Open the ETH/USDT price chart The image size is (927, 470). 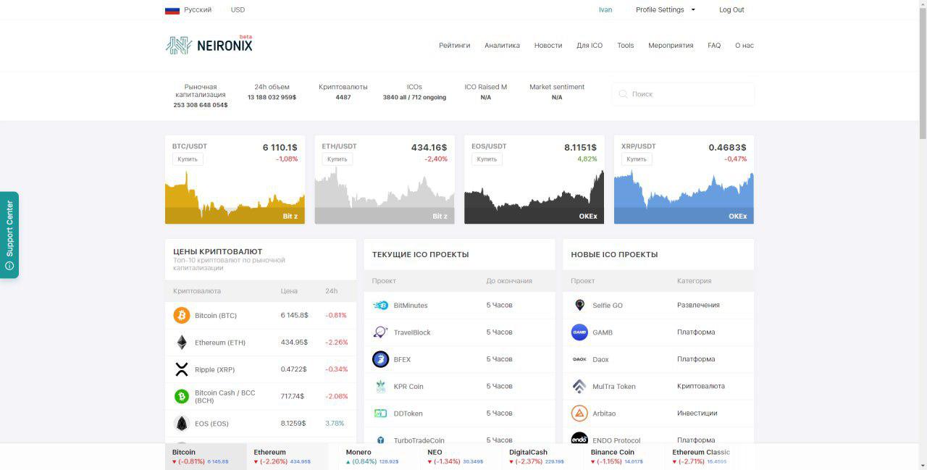click(385, 197)
